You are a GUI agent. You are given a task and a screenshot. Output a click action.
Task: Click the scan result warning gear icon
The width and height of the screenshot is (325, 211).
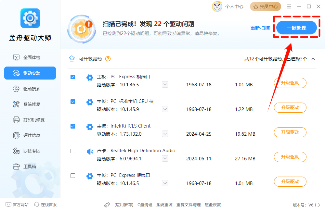[82, 29]
